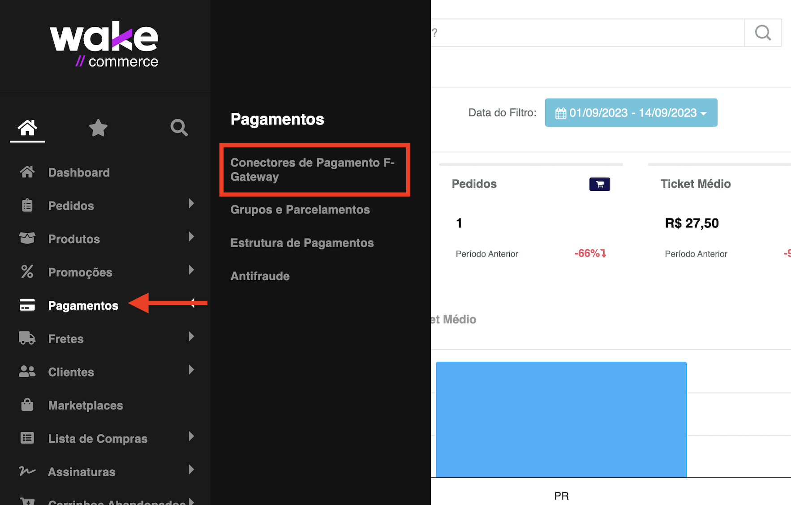Image resolution: width=791 pixels, height=505 pixels.
Task: Select Grupos e Parcelamentos submenu item
Action: coord(300,210)
